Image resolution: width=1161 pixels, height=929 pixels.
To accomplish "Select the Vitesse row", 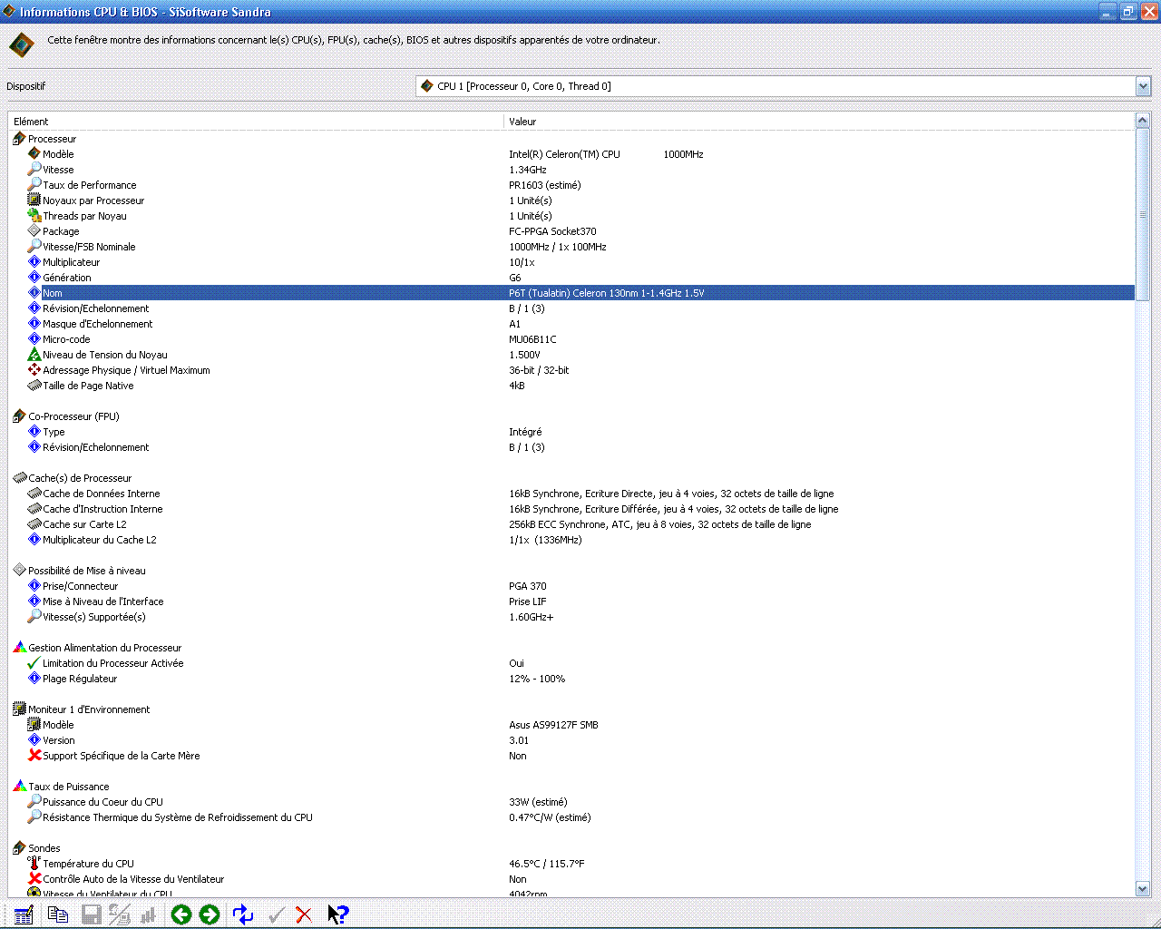I will pyautogui.click(x=571, y=170).
